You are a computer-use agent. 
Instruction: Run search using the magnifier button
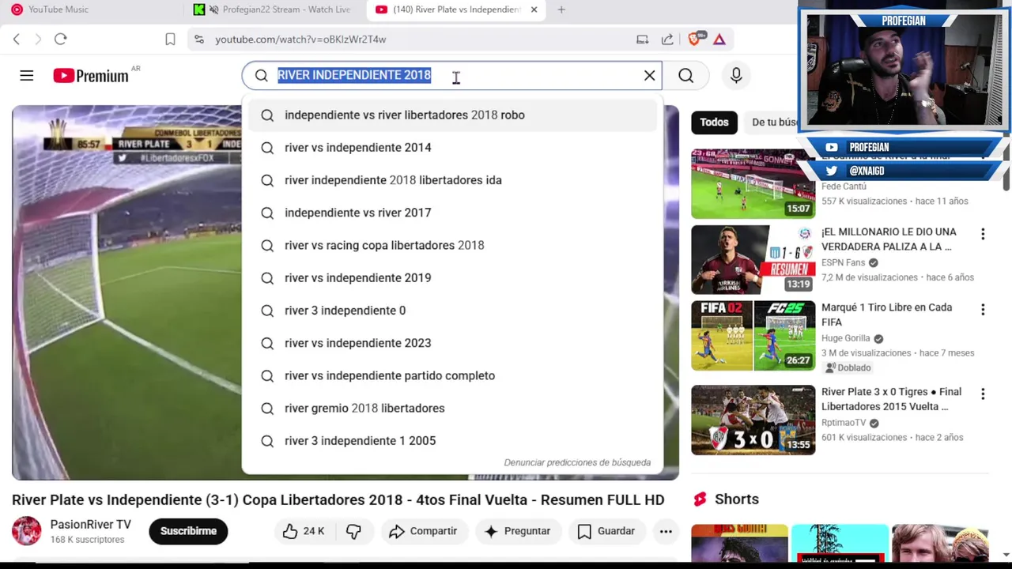(x=685, y=76)
